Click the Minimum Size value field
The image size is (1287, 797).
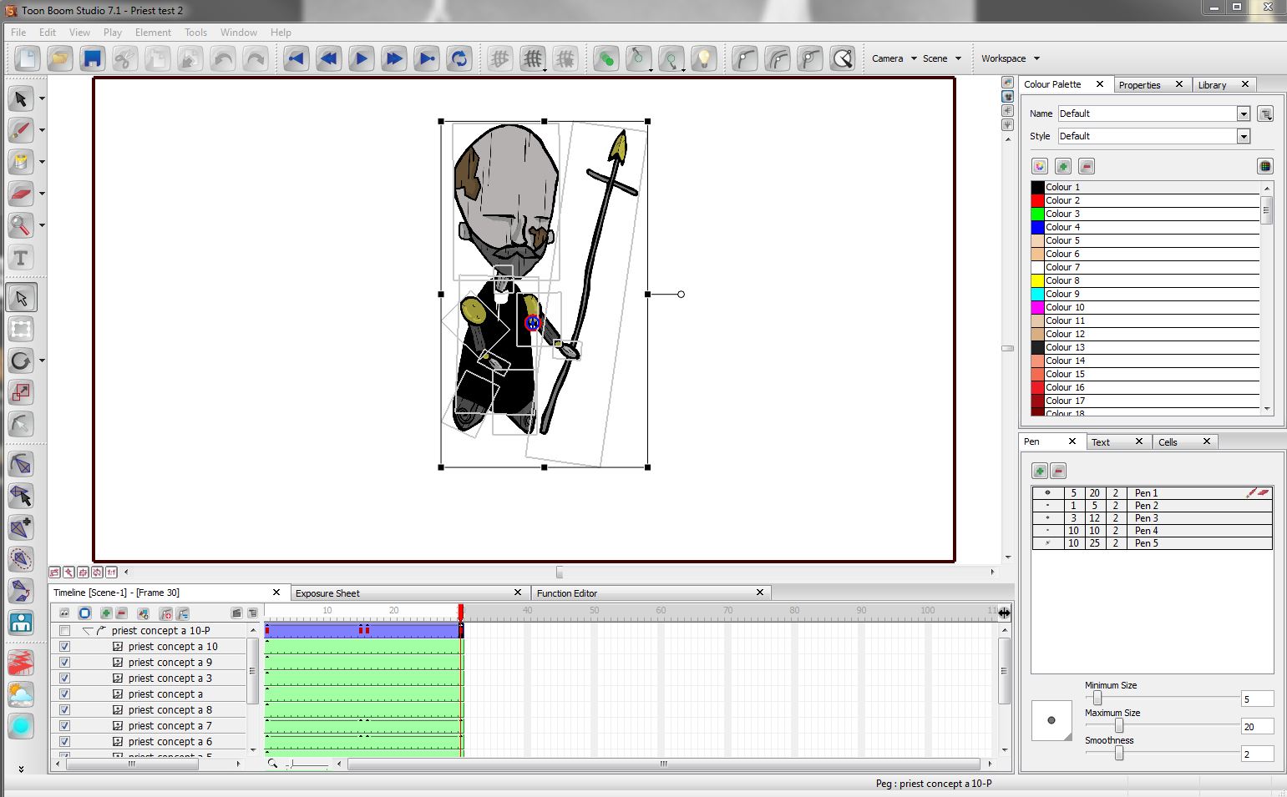(x=1256, y=699)
